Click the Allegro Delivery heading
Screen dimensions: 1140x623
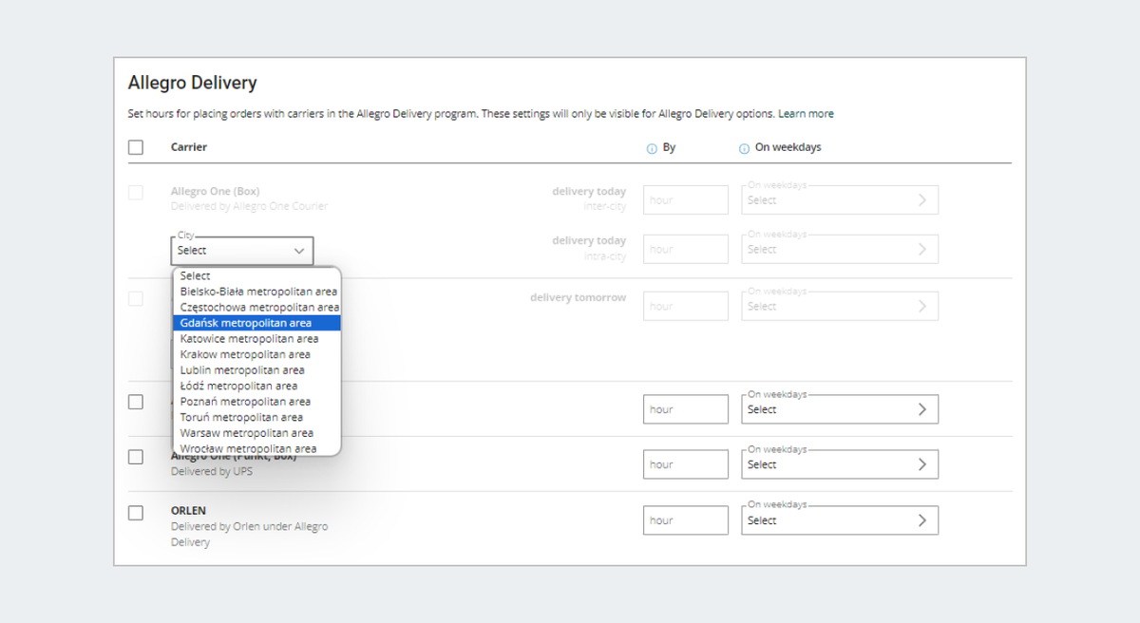[193, 84]
